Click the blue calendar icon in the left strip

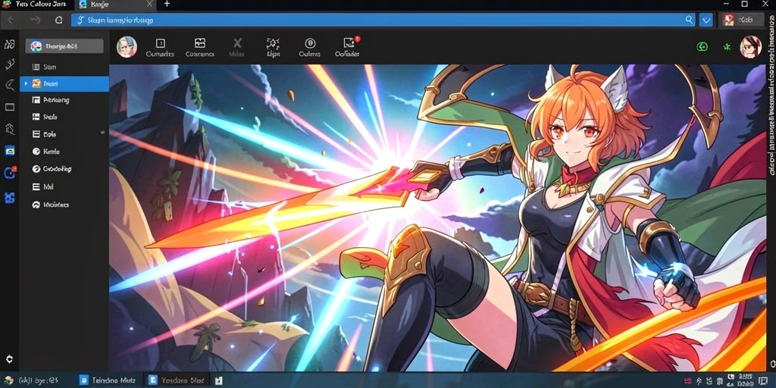point(9,151)
